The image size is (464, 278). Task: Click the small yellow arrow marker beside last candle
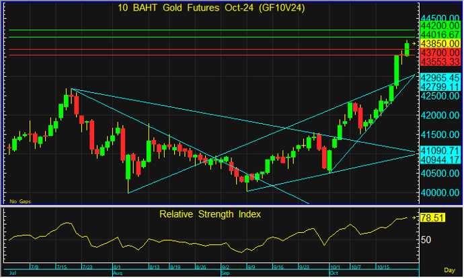[414, 43]
